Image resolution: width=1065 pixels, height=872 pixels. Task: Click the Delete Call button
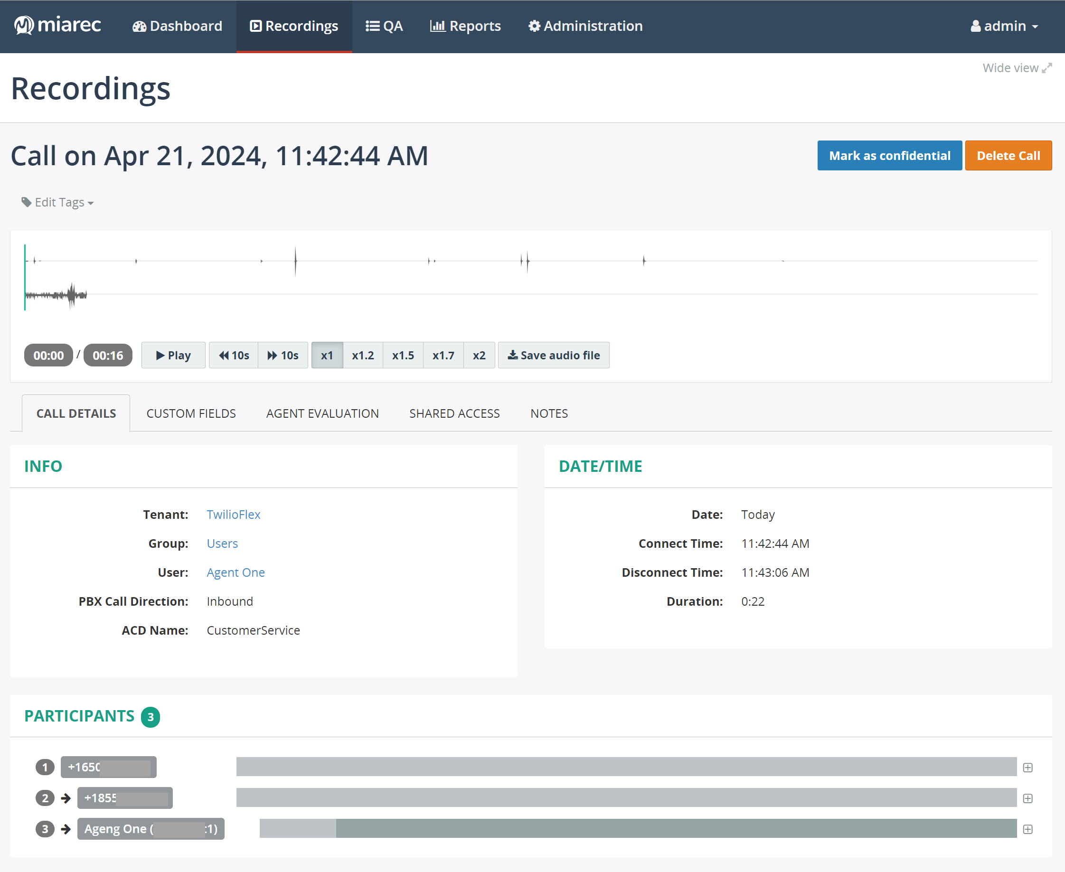1008,156
